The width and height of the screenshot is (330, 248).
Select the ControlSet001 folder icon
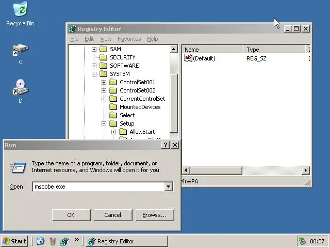pyautogui.click(x=113, y=82)
